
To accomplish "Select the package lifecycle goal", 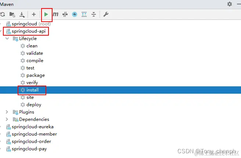I will pyautogui.click(x=36, y=75).
